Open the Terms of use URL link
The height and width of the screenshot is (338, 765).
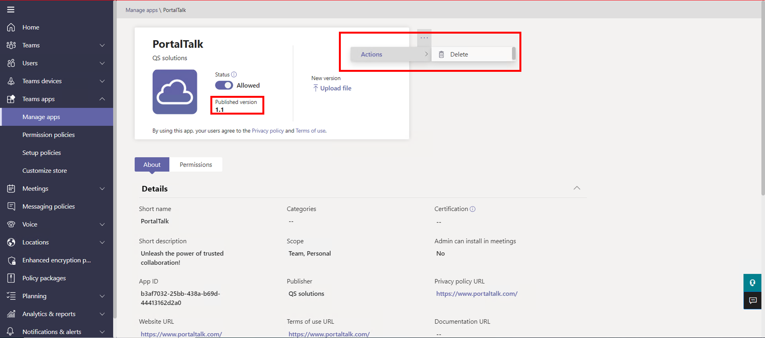coord(329,334)
